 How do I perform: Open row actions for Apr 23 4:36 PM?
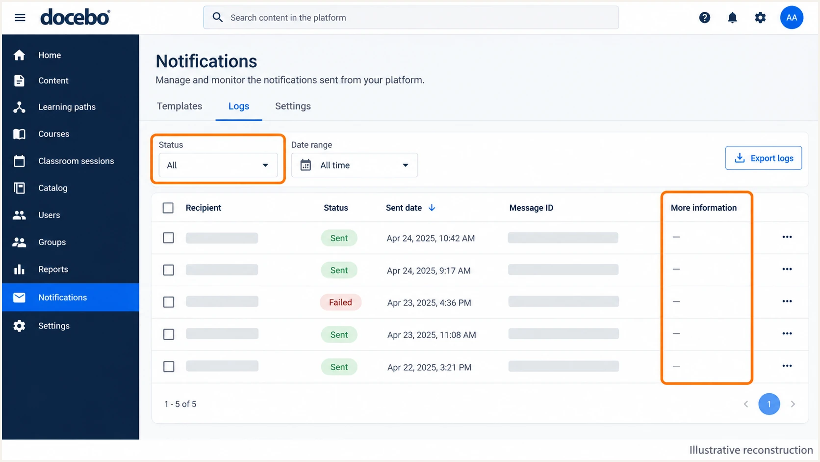(x=787, y=301)
